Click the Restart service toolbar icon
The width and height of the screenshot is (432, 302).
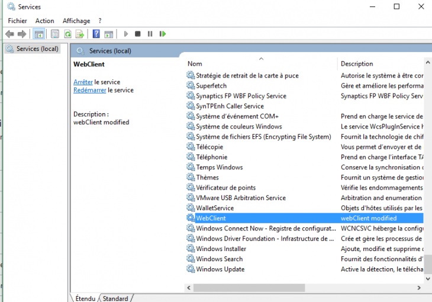[162, 34]
